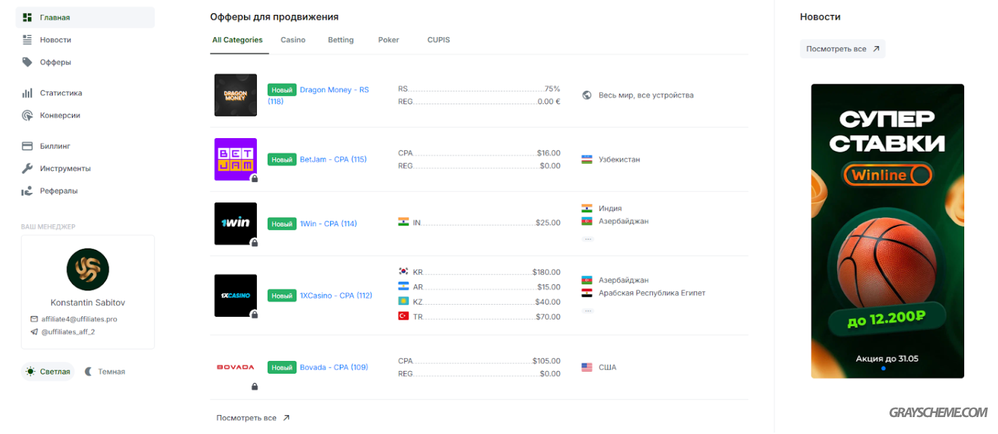Click Посмотреть все button under Новости
998x434 pixels.
coord(843,49)
